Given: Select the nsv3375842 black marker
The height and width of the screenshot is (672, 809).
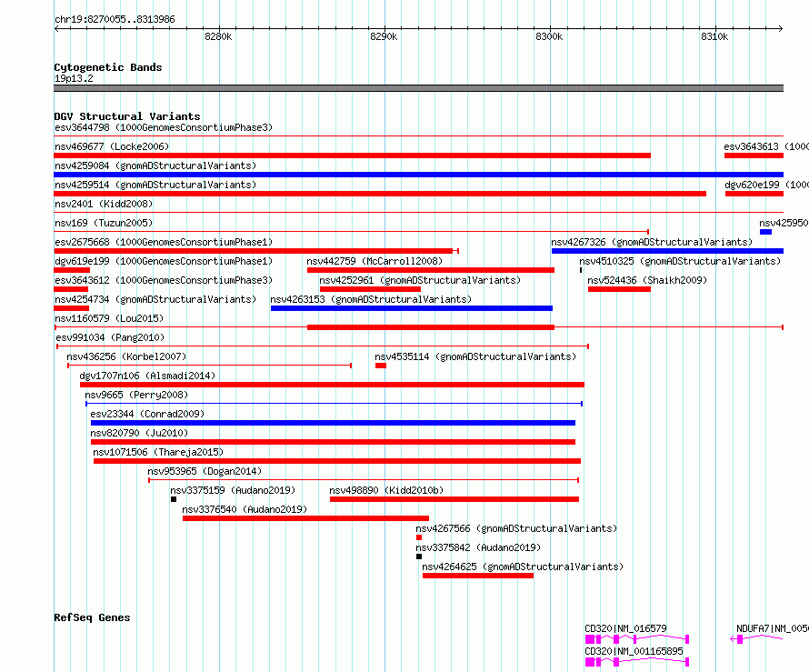Looking at the screenshot, I should pyautogui.click(x=419, y=557).
